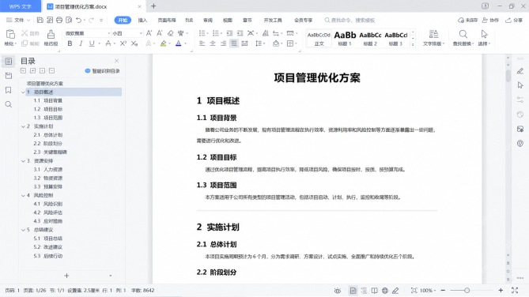Viewport: 529px width, 297px height.
Task: Switch to the 插入 tab
Action: (142, 21)
